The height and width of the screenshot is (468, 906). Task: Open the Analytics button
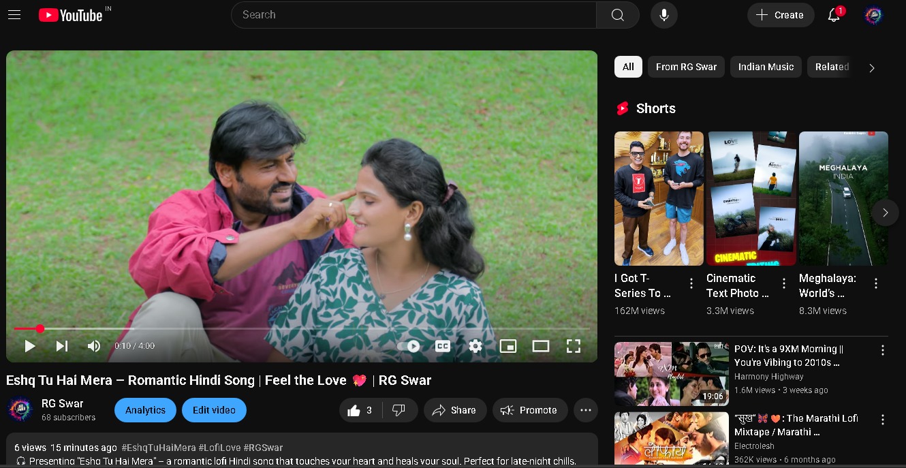[145, 410]
